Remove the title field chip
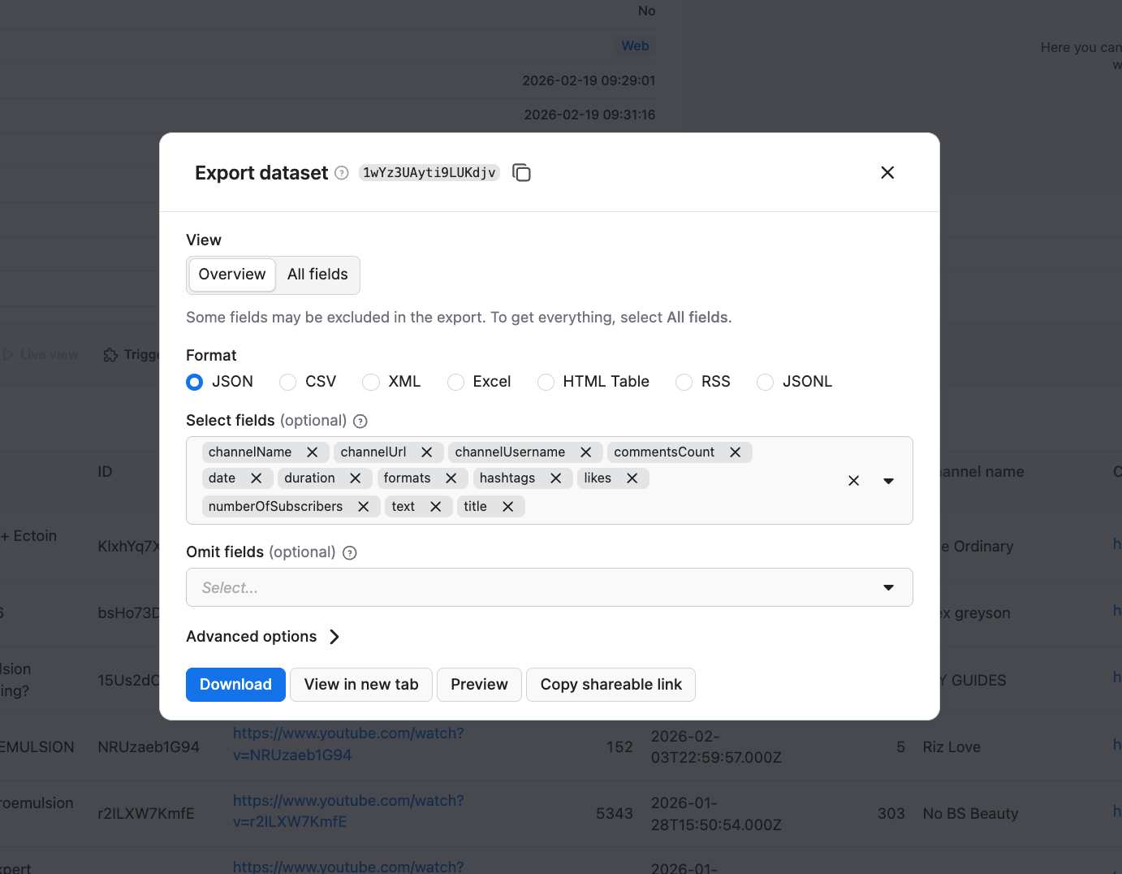 [508, 506]
